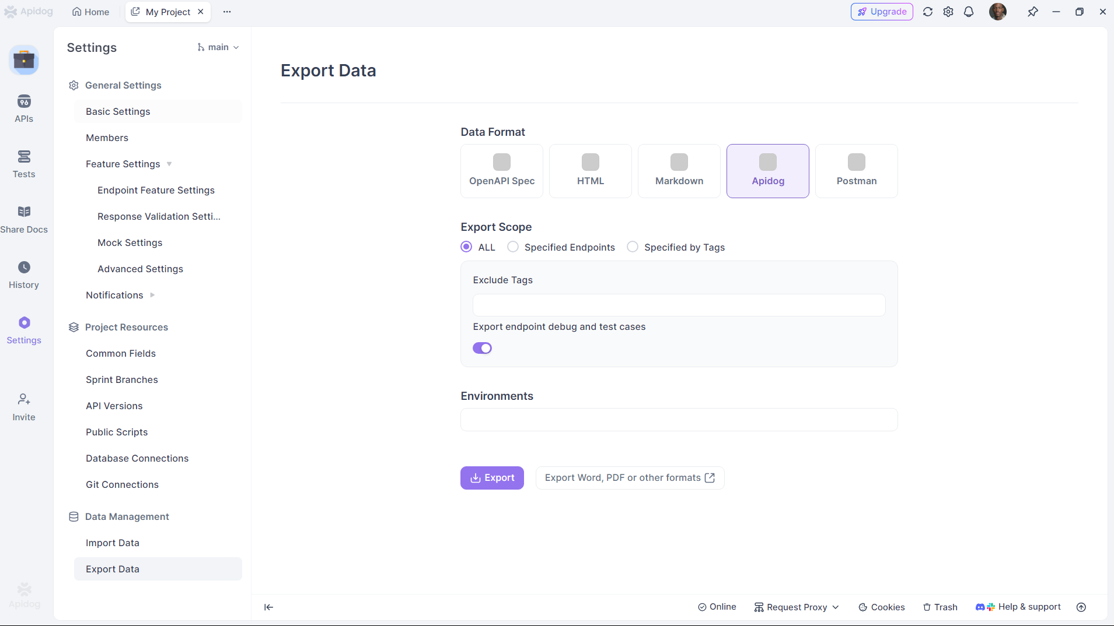Open the APIs section in sidebar
This screenshot has width=1114, height=626.
24,108
